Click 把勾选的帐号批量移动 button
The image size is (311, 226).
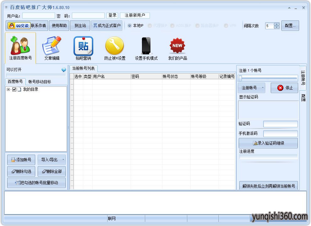[x=36, y=183]
